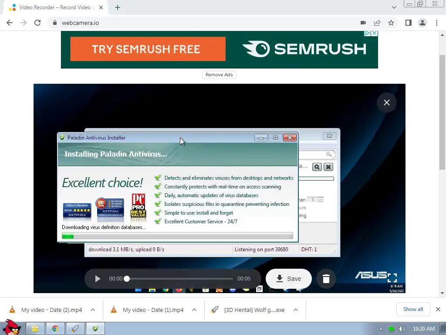
Task: Share this page via the share icon
Action: pos(377,23)
